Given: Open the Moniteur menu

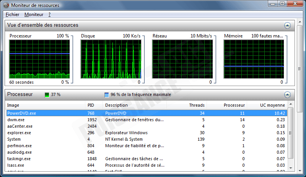Looking at the screenshot, I should (34, 15).
